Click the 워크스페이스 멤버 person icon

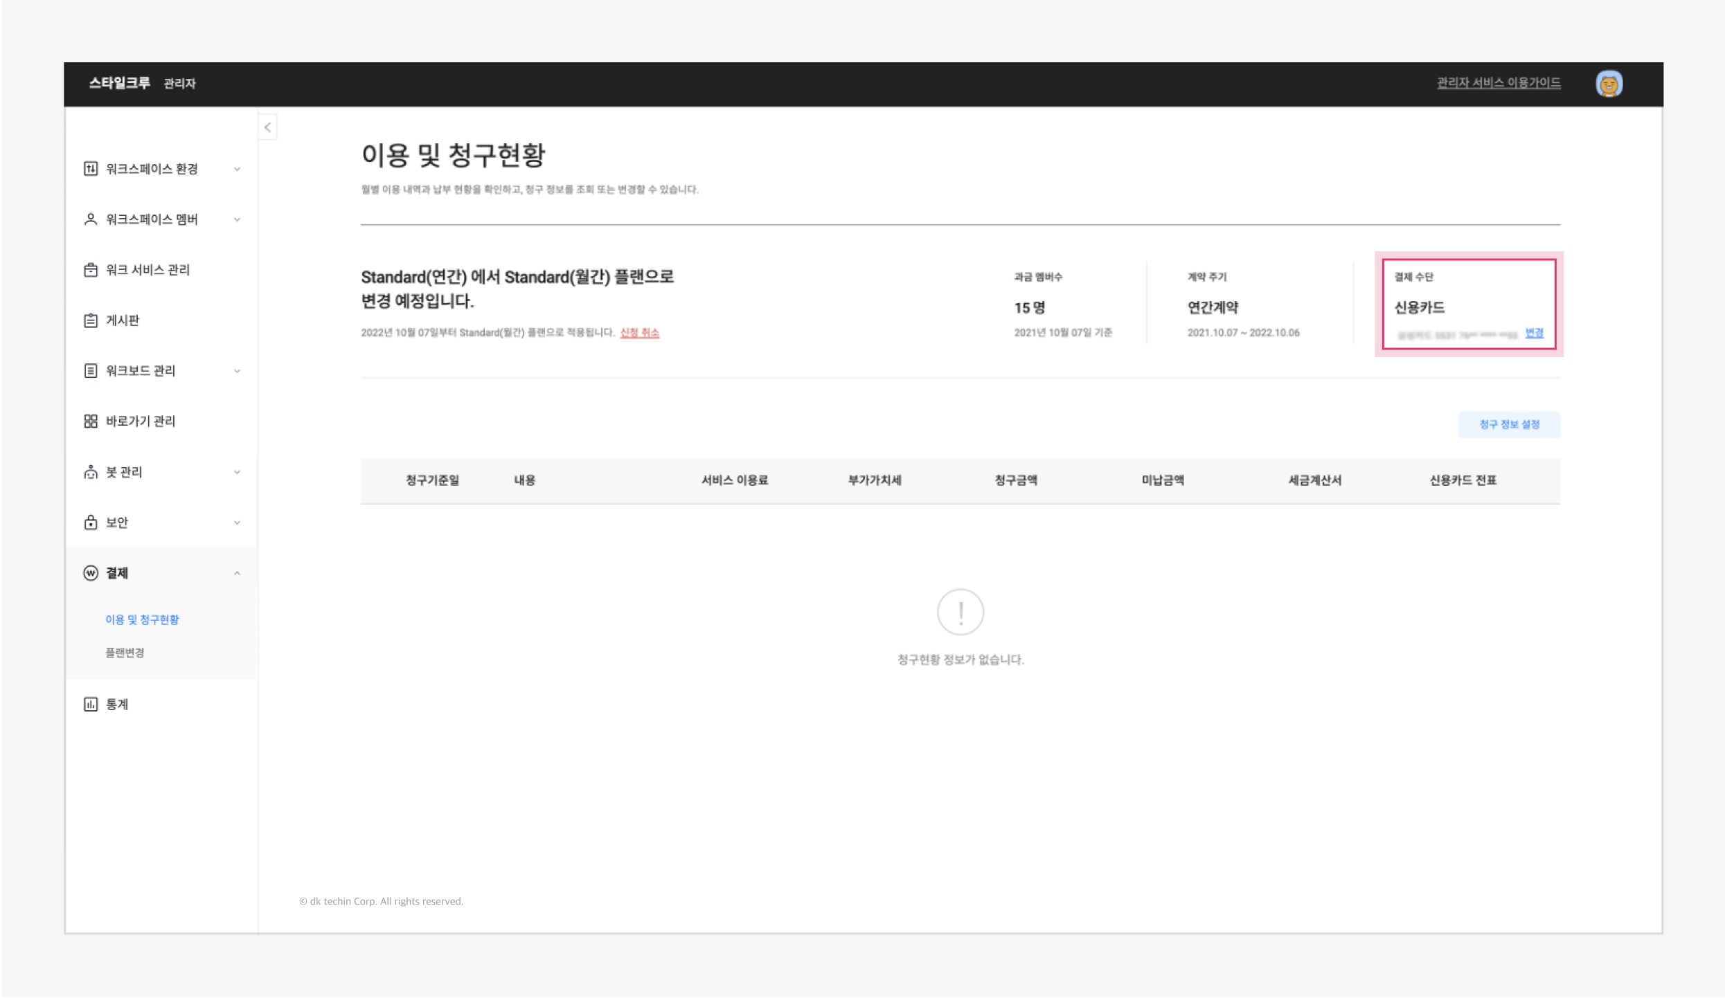tap(91, 219)
